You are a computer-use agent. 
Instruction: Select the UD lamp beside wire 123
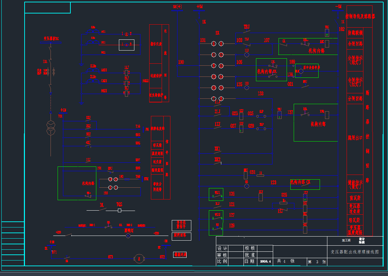(247, 186)
